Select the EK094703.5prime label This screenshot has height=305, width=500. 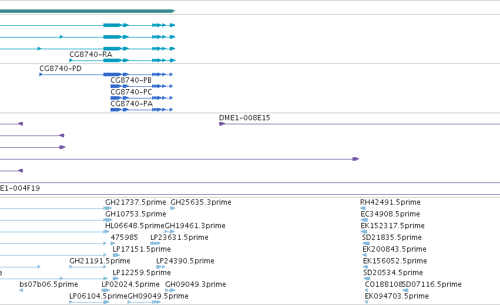click(397, 296)
